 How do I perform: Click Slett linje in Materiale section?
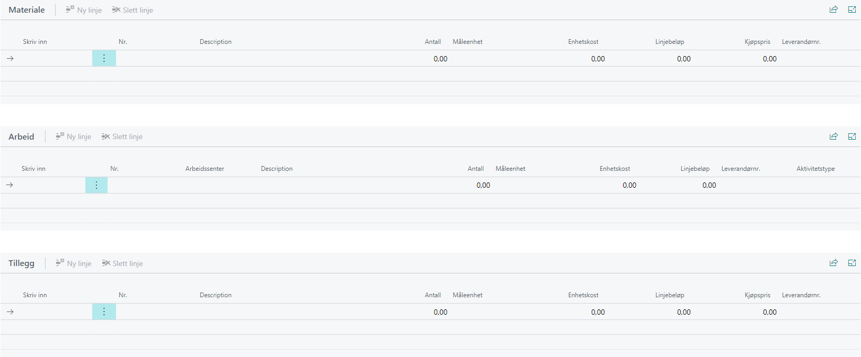coord(132,10)
